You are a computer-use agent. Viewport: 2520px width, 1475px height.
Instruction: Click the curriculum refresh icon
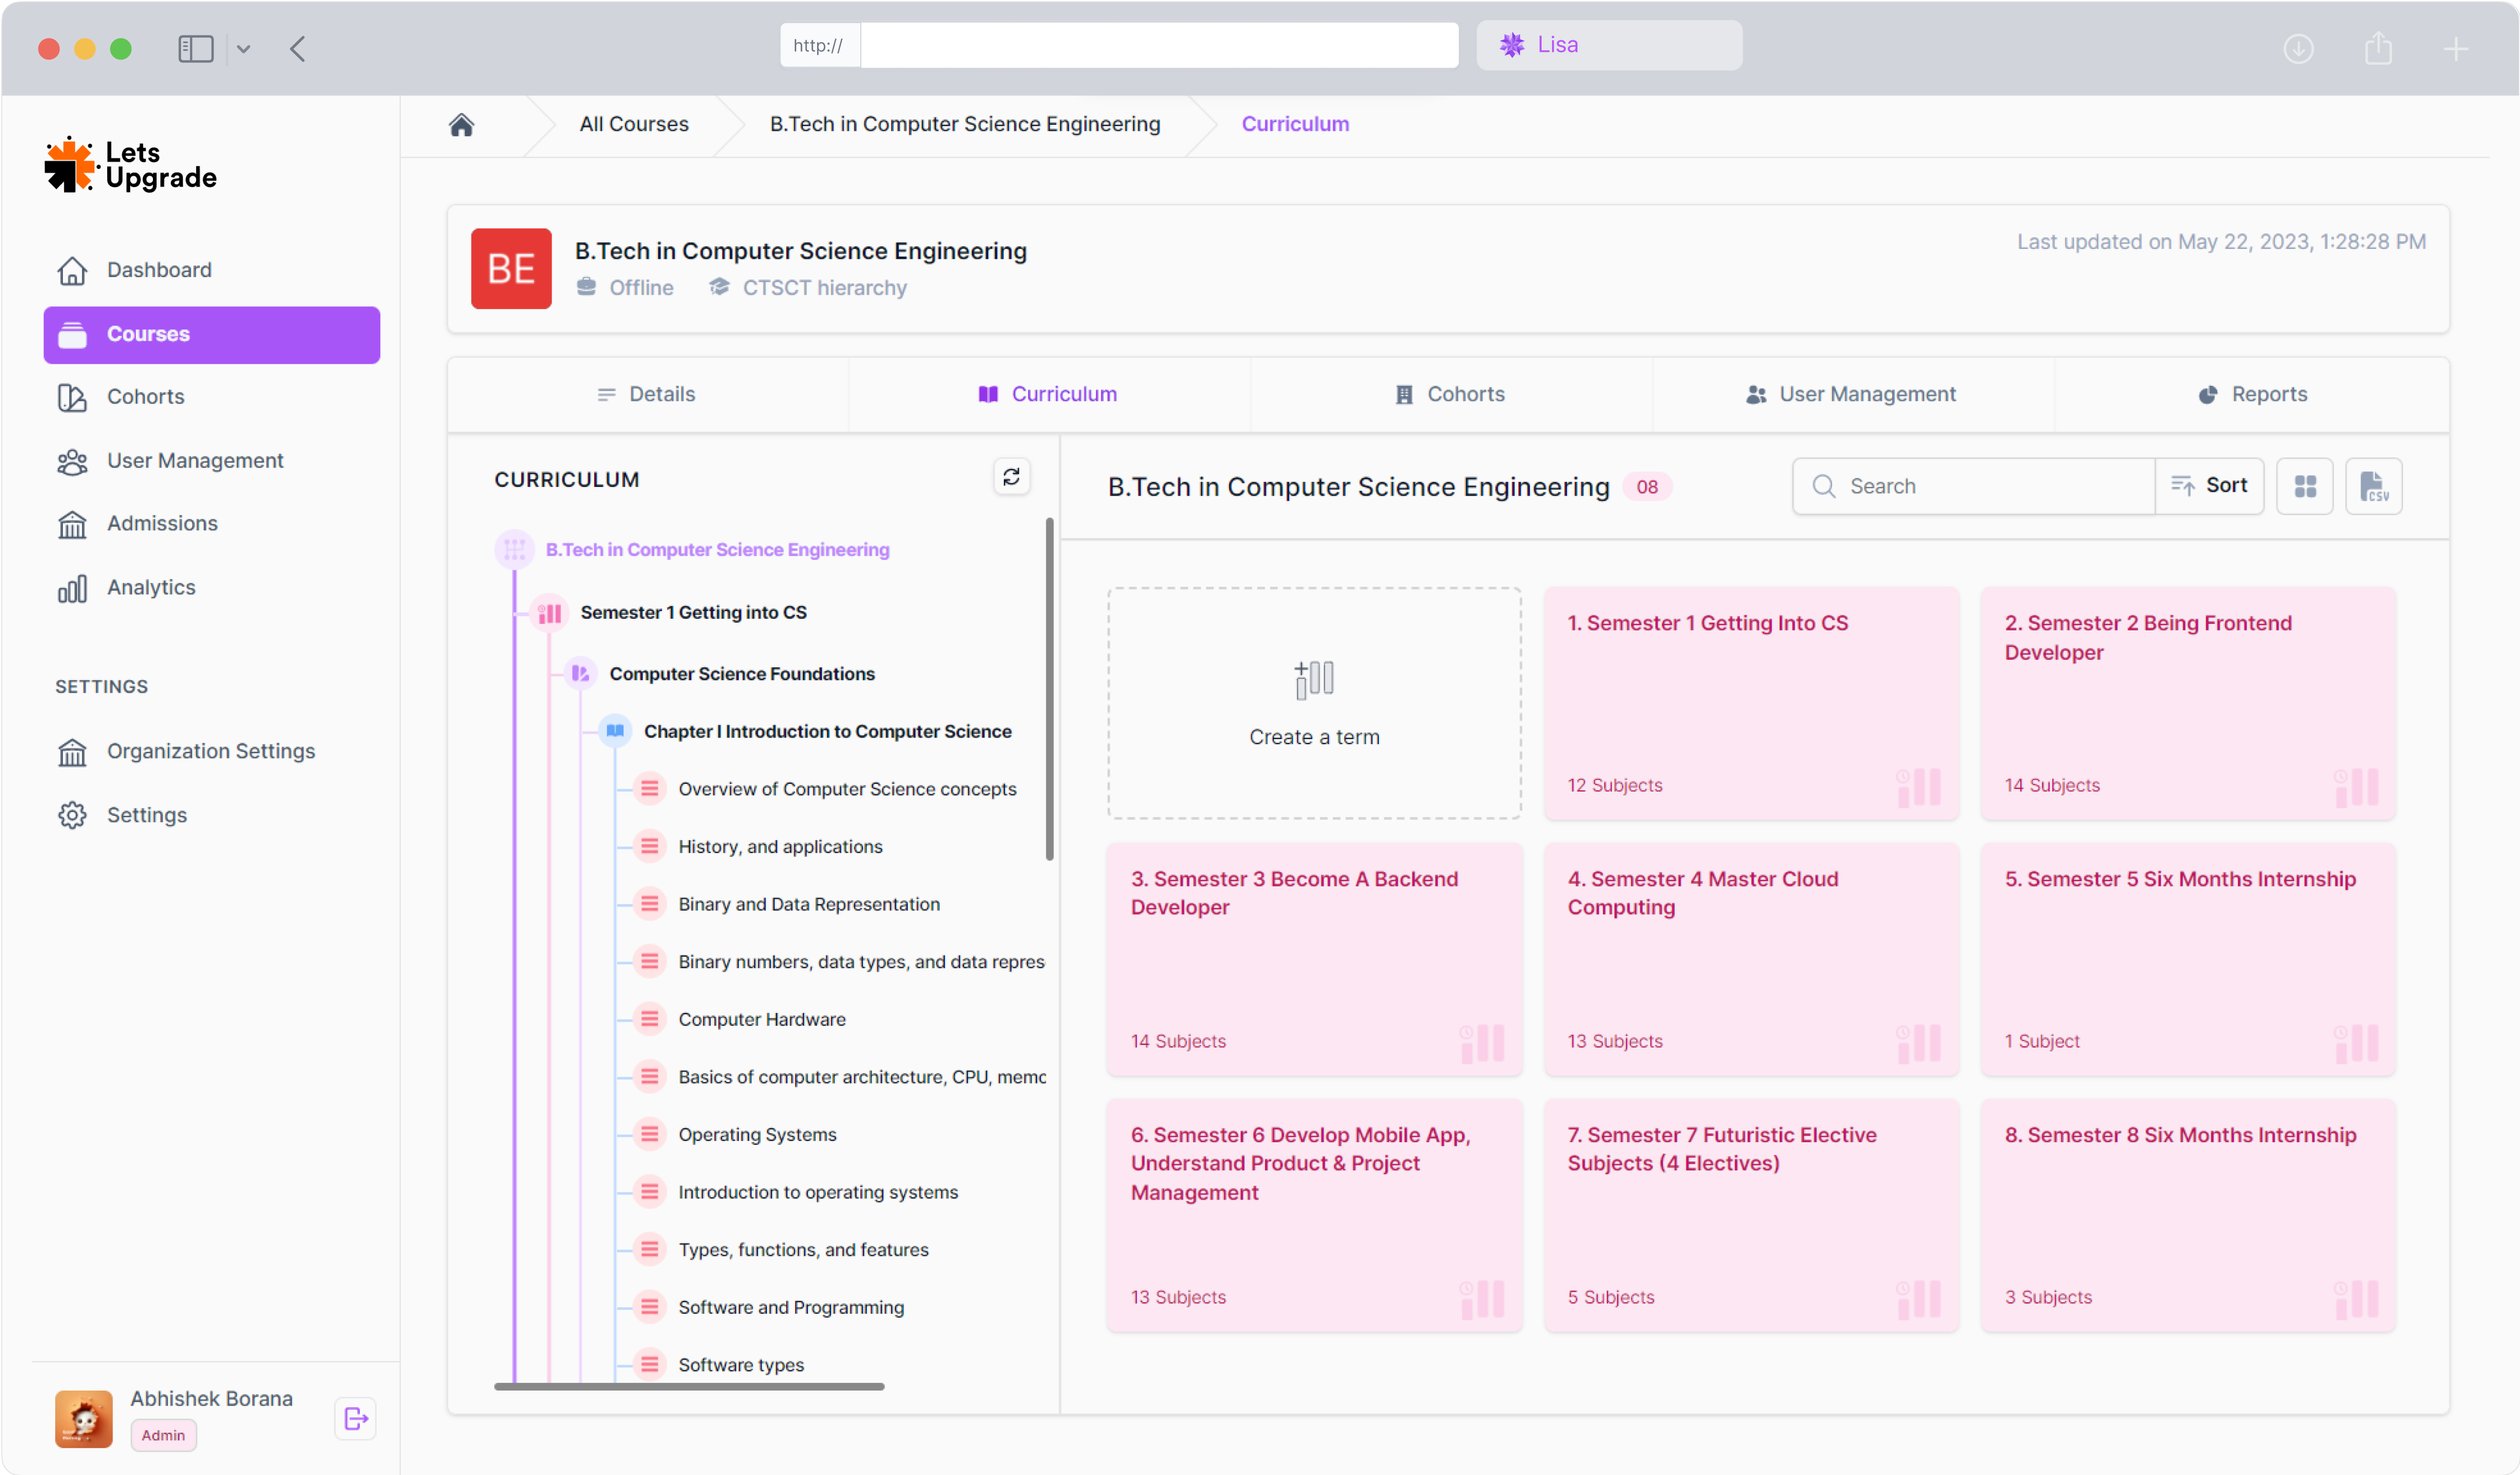(1011, 477)
